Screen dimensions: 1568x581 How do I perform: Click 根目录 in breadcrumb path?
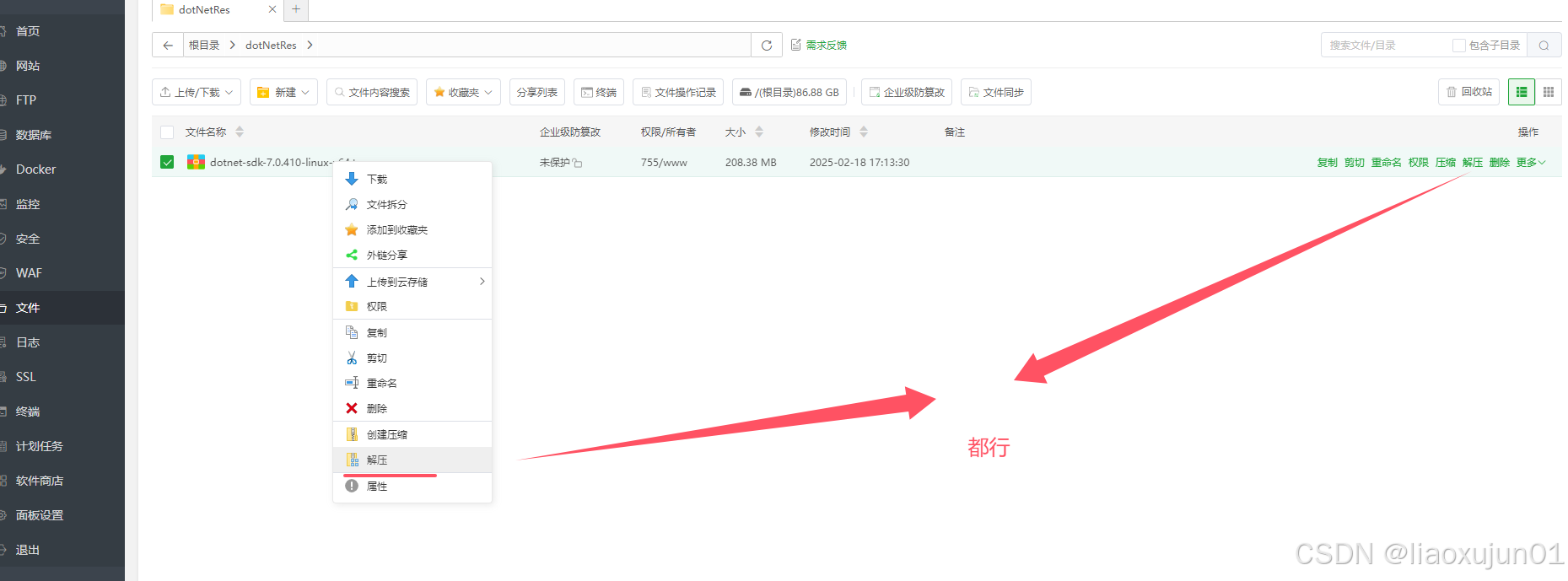204,46
